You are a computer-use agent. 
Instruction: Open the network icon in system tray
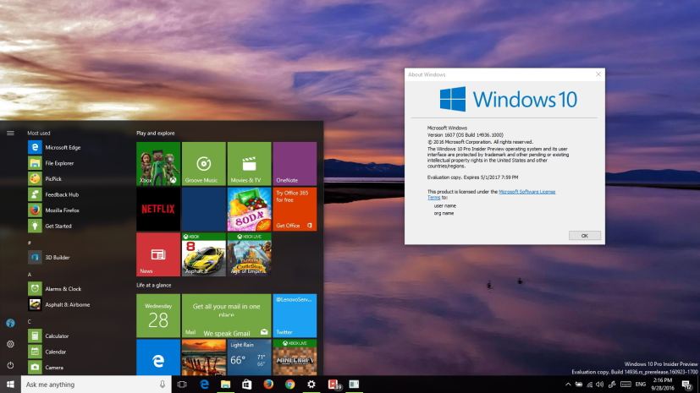[589, 384]
